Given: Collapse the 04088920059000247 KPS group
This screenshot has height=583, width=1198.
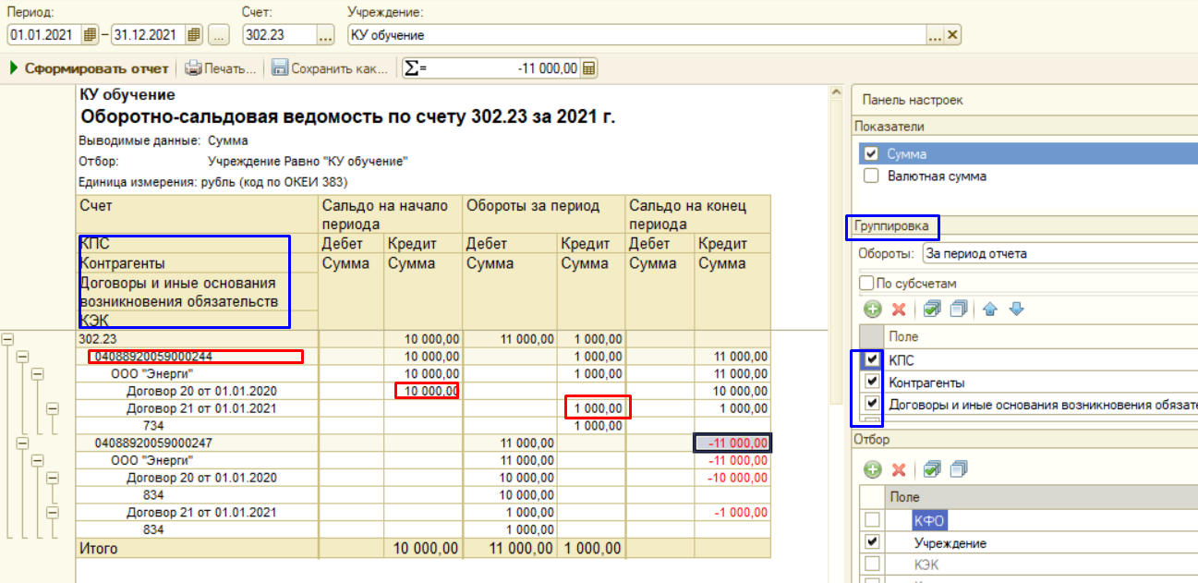Looking at the screenshot, I should click(23, 443).
